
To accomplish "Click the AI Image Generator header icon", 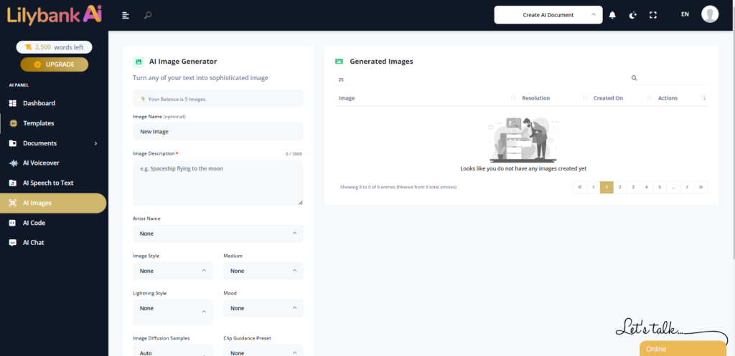I will [x=139, y=62].
